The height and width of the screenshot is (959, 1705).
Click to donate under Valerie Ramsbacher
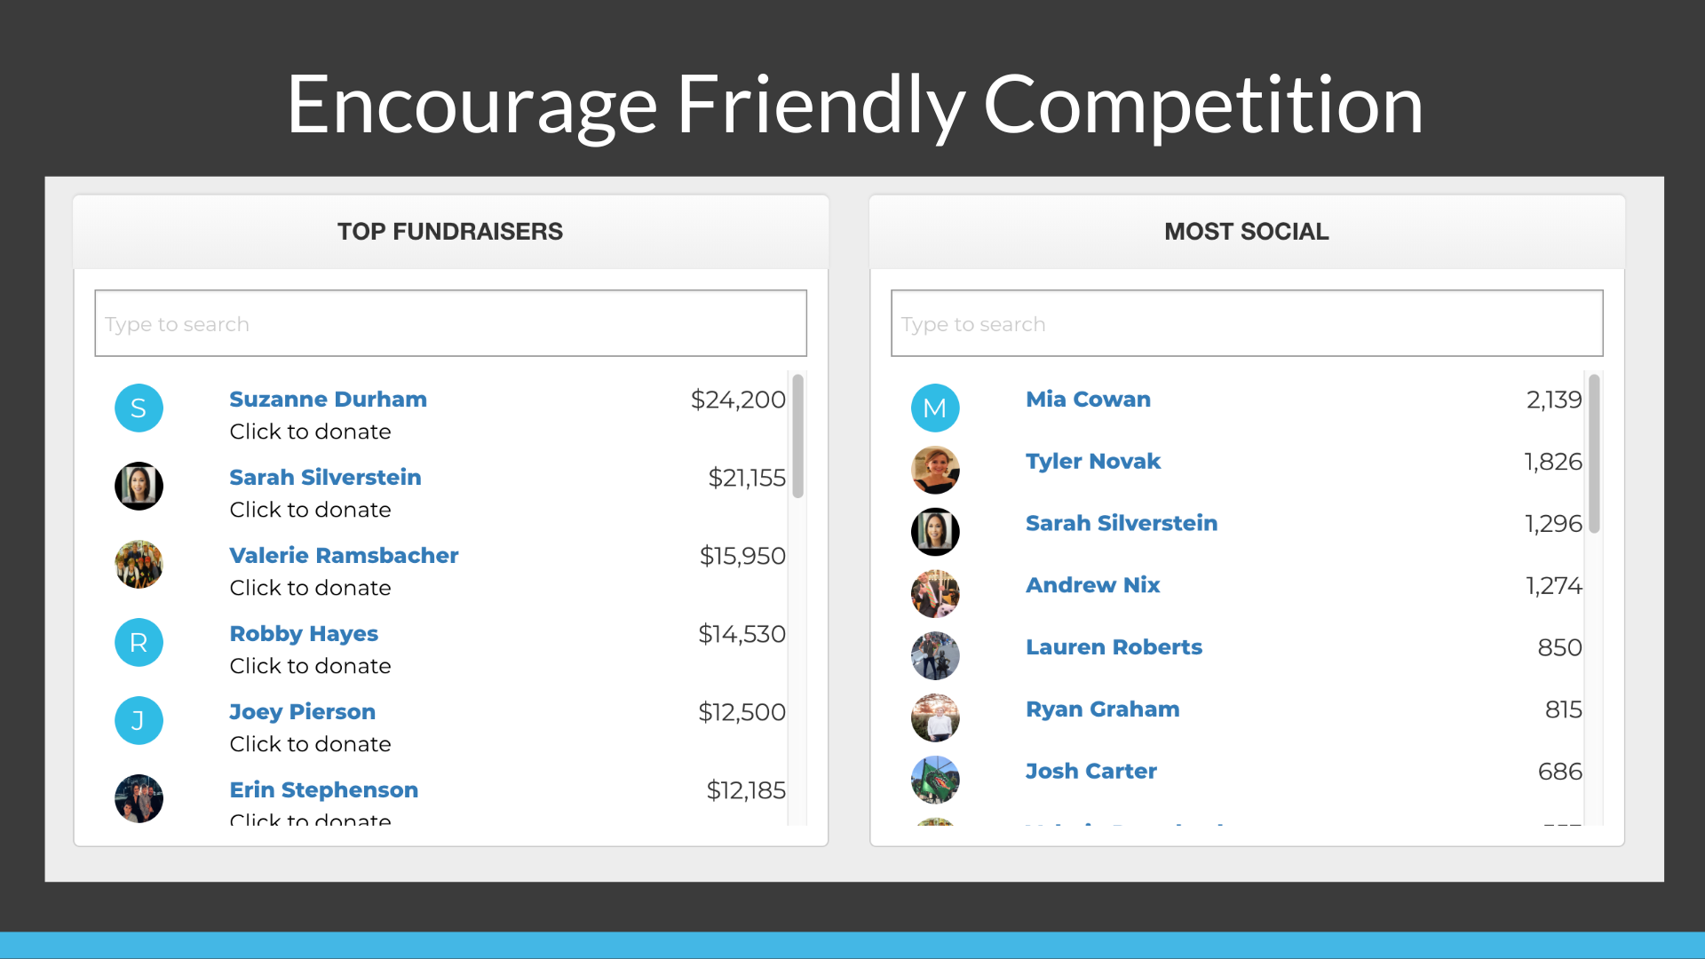tap(310, 588)
